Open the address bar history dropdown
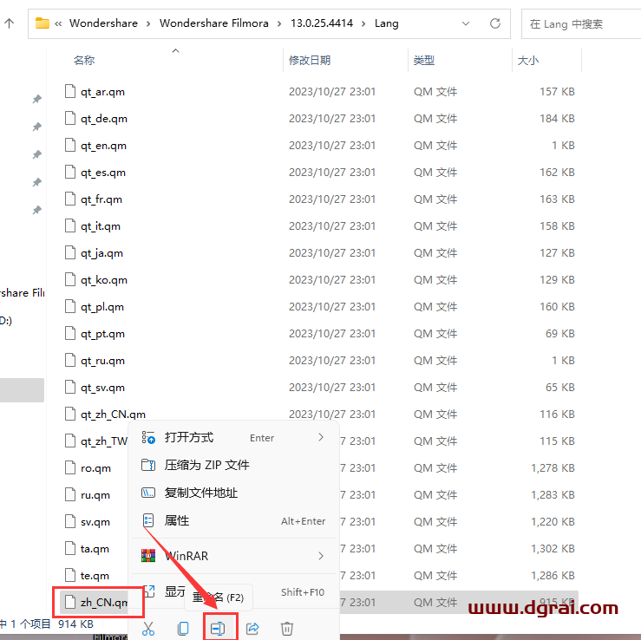Image resolution: width=641 pixels, height=640 pixels. 466,23
